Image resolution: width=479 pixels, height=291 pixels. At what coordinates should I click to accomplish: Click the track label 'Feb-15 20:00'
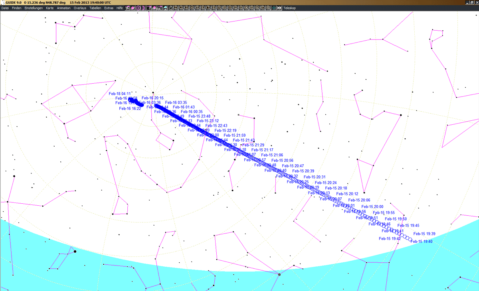[372, 207]
